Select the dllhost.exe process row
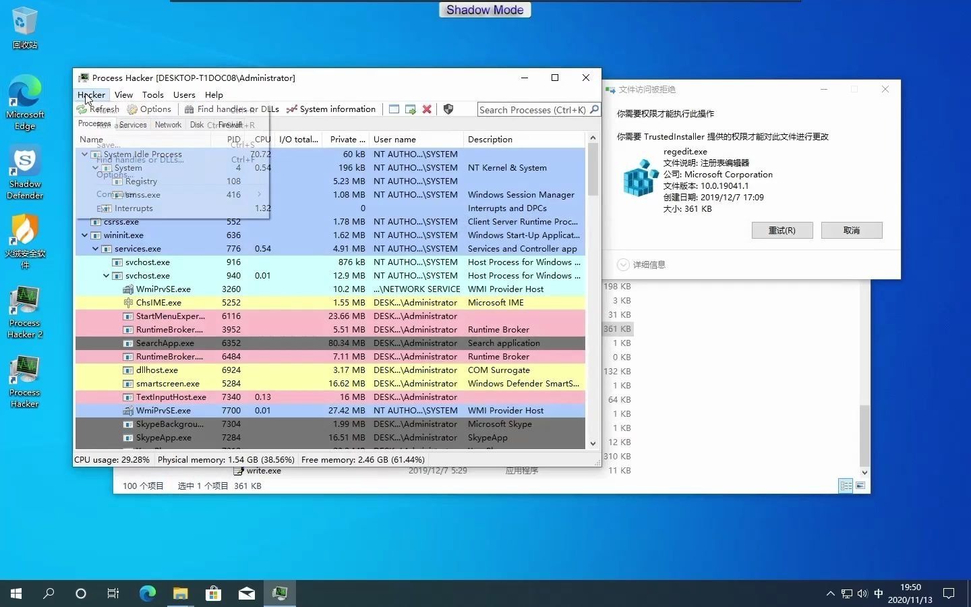The height and width of the screenshot is (607, 971). 330,370
